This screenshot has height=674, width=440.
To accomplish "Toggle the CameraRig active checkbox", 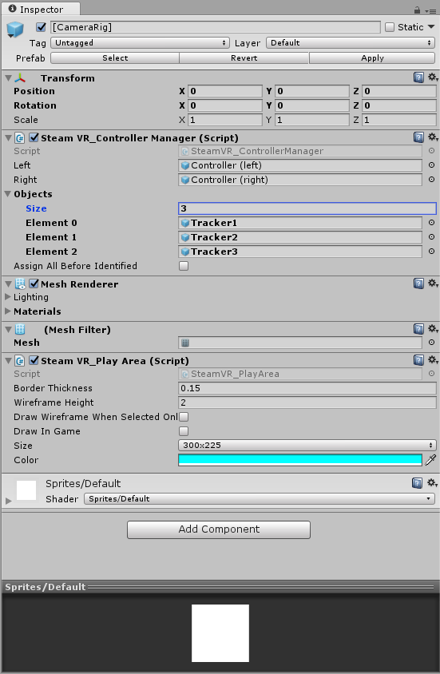I will pos(42,27).
